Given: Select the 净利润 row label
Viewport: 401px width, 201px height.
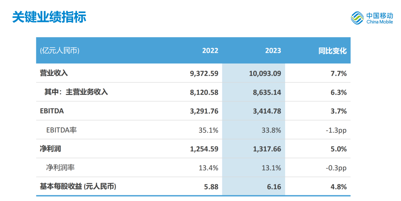Looking at the screenshot, I should point(50,149).
